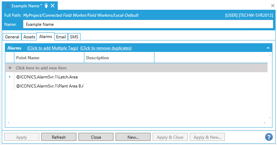The width and height of the screenshot is (277, 145).
Task: Expand the Latch.Area row arrow indicator
Action: pyautogui.click(x=10, y=77)
